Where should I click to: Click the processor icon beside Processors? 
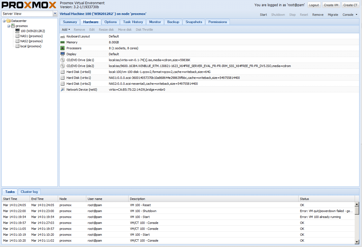(x=63, y=48)
